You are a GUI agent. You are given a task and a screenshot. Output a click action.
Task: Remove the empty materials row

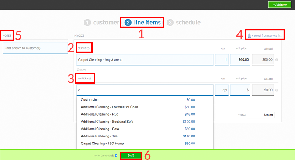point(277,90)
